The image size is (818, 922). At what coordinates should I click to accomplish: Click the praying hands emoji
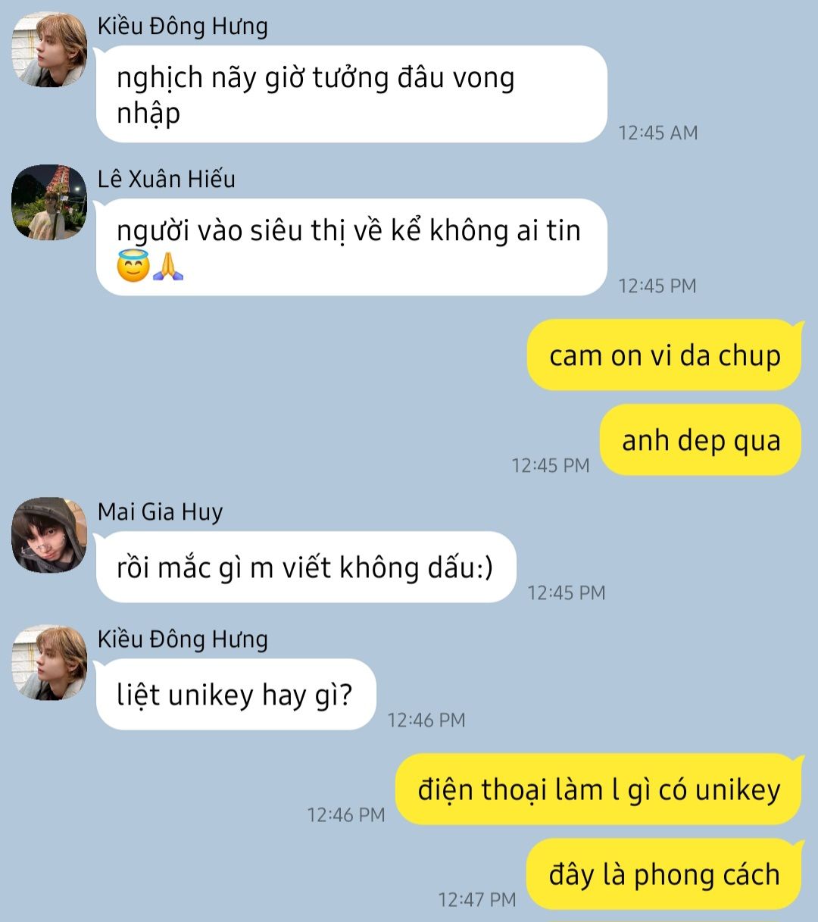(x=168, y=267)
